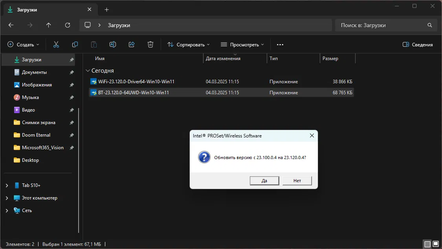The height and width of the screenshot is (249, 442).
Task: Select Загрузки in the sidebar
Action: [x=38, y=60]
